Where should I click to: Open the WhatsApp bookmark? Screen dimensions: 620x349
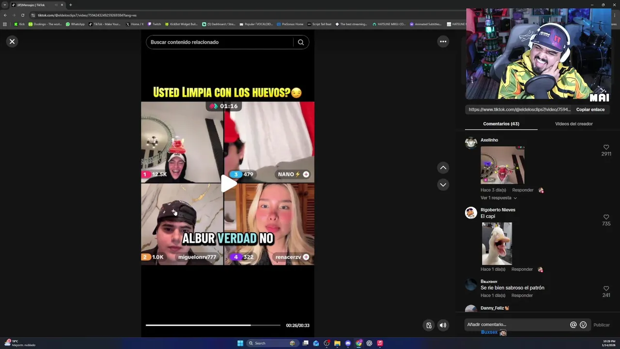75,24
